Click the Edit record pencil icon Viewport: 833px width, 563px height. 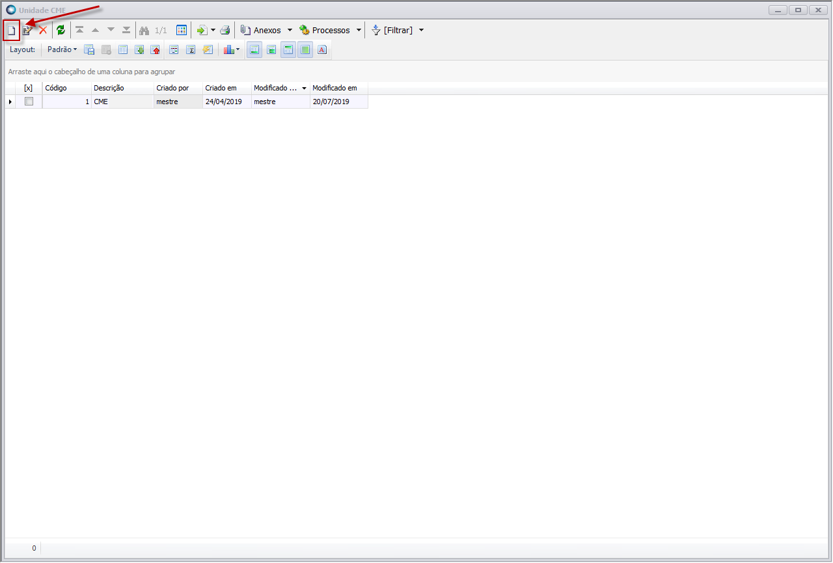27,31
